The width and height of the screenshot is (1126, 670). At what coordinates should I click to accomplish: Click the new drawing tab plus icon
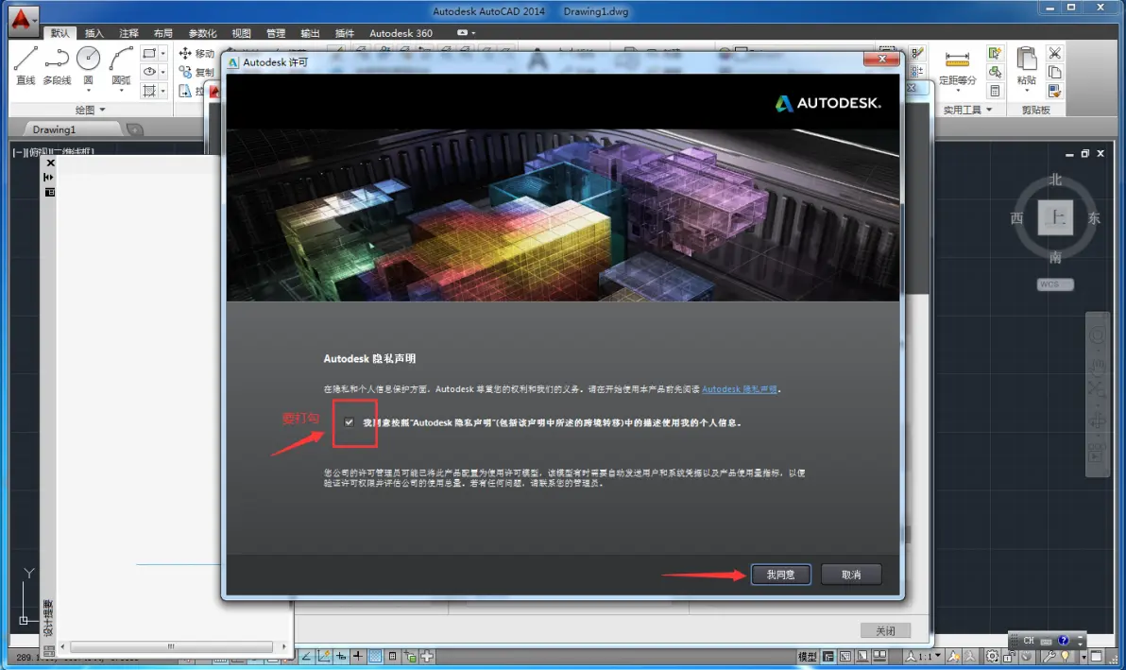point(134,129)
